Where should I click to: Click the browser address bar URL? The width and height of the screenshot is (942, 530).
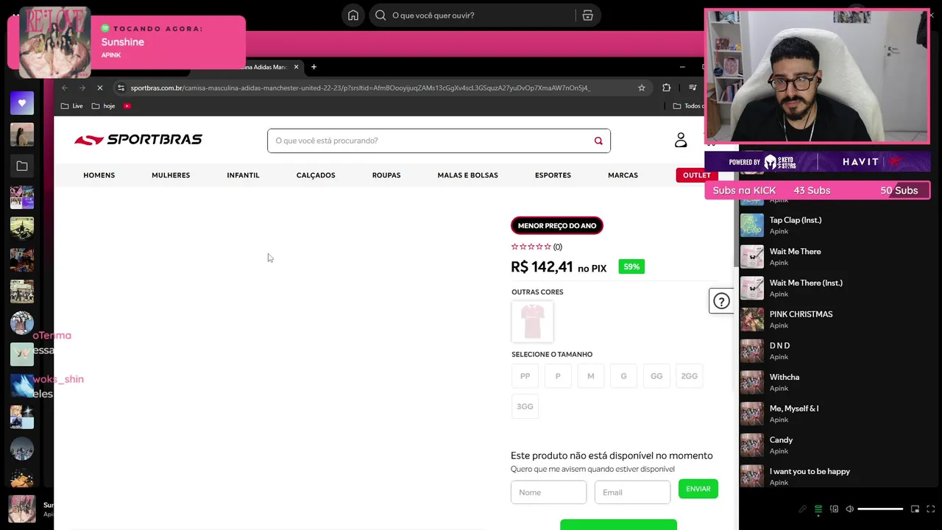[361, 88]
